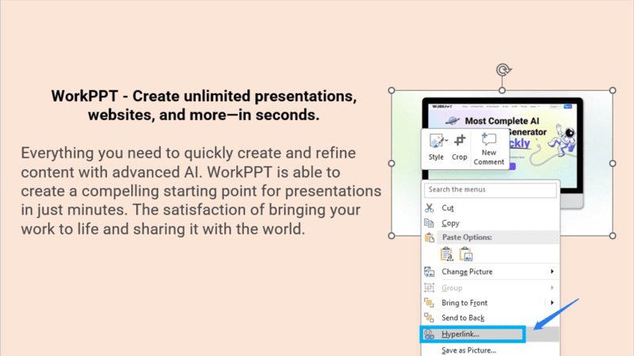Screen dimensions: 634x356
Task: Click the top-right resize handle of picture
Action: [613, 90]
